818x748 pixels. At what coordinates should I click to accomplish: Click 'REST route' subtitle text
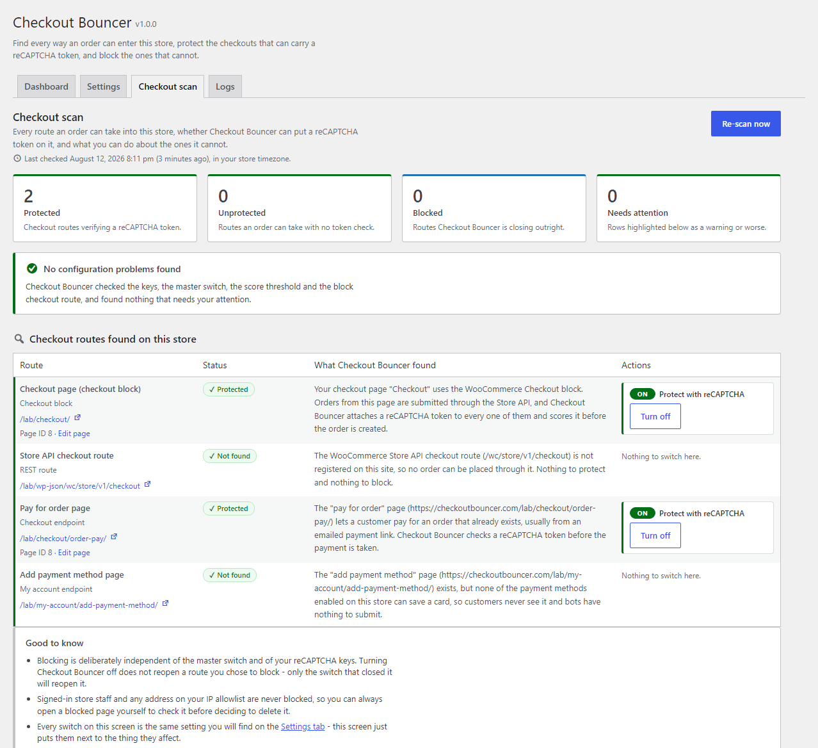pos(38,470)
